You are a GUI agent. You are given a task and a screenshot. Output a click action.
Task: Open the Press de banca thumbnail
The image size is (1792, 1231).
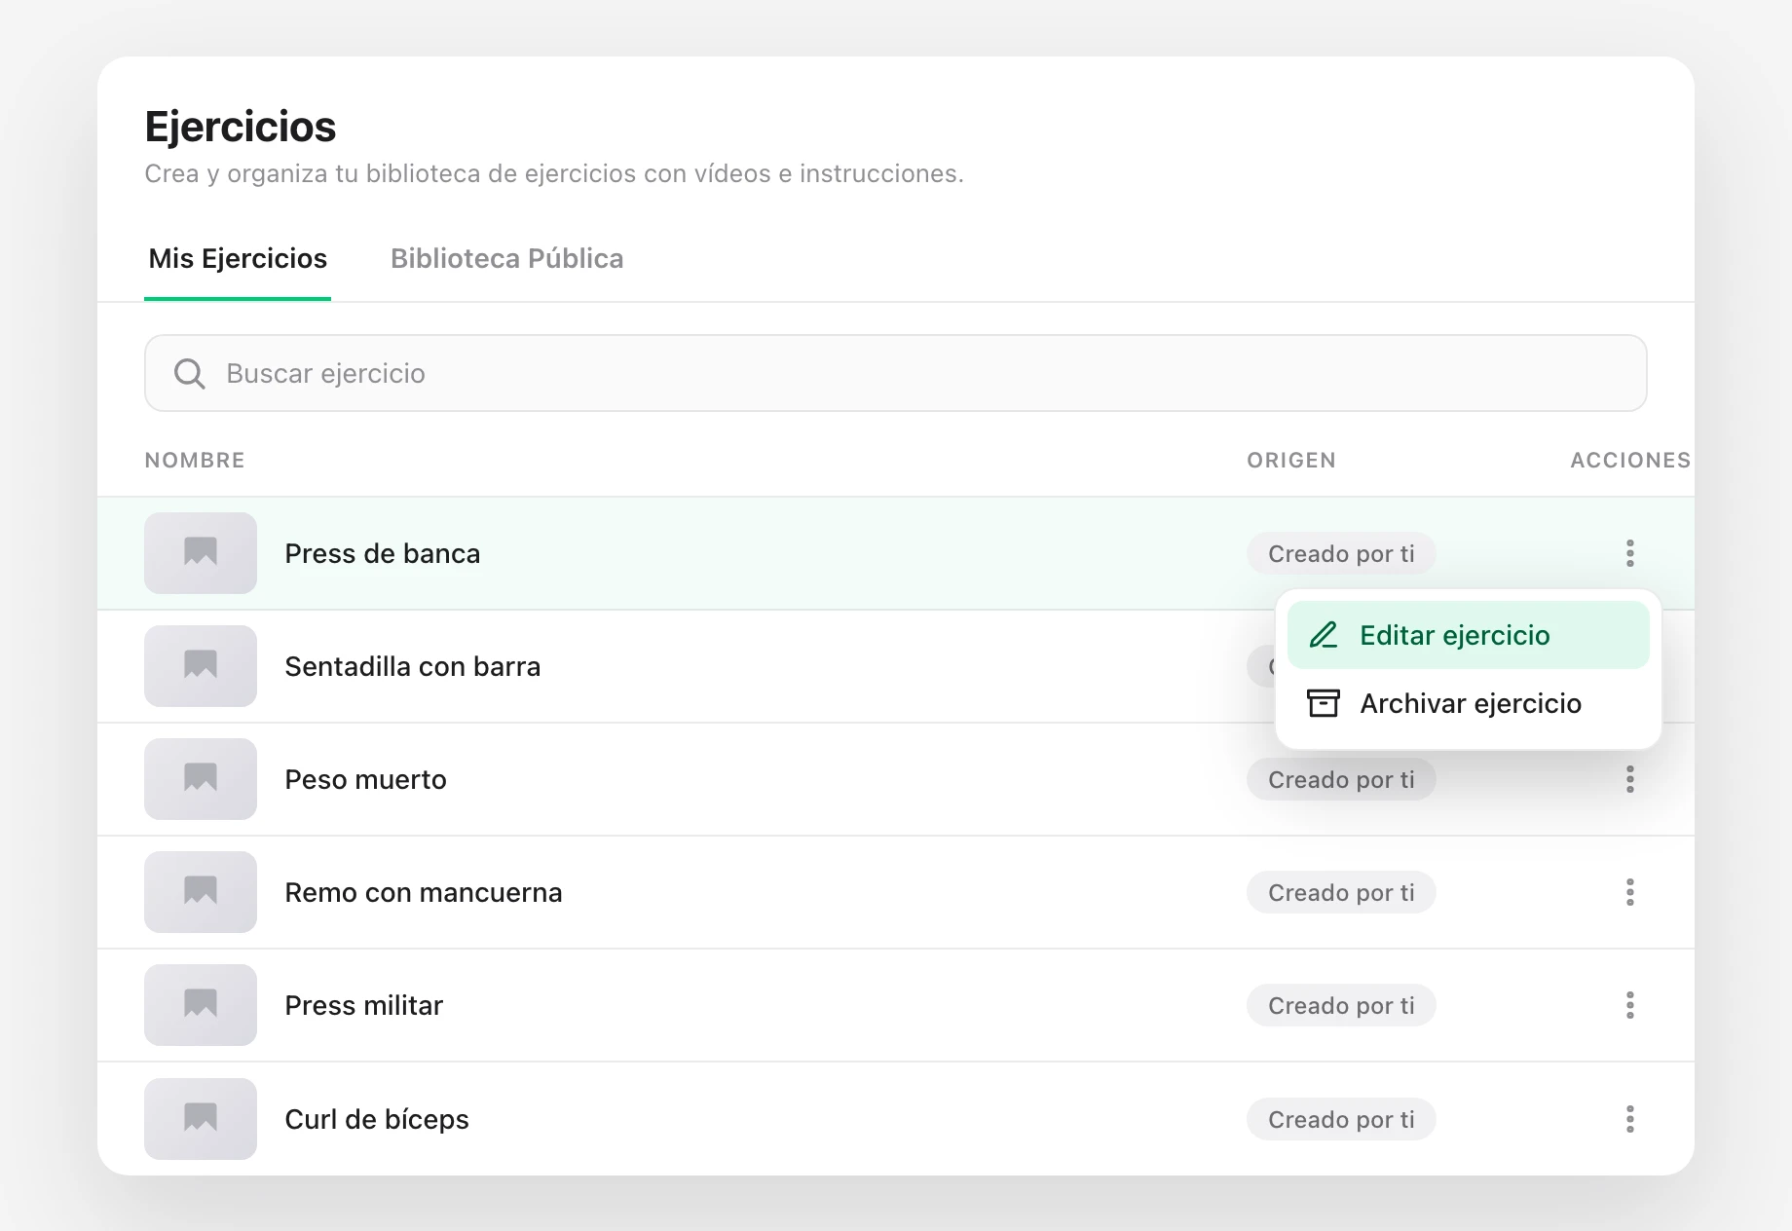point(201,553)
